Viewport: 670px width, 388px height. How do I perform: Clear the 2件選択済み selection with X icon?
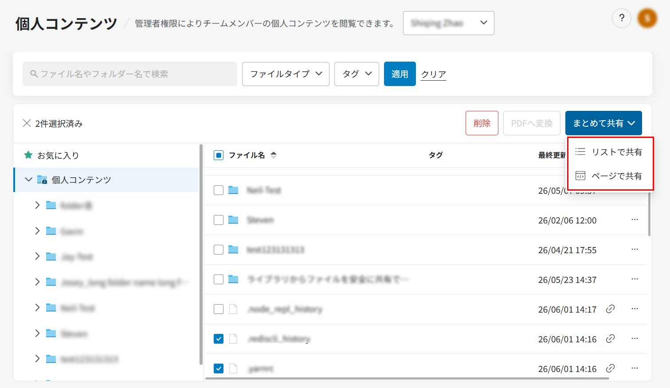pos(27,123)
